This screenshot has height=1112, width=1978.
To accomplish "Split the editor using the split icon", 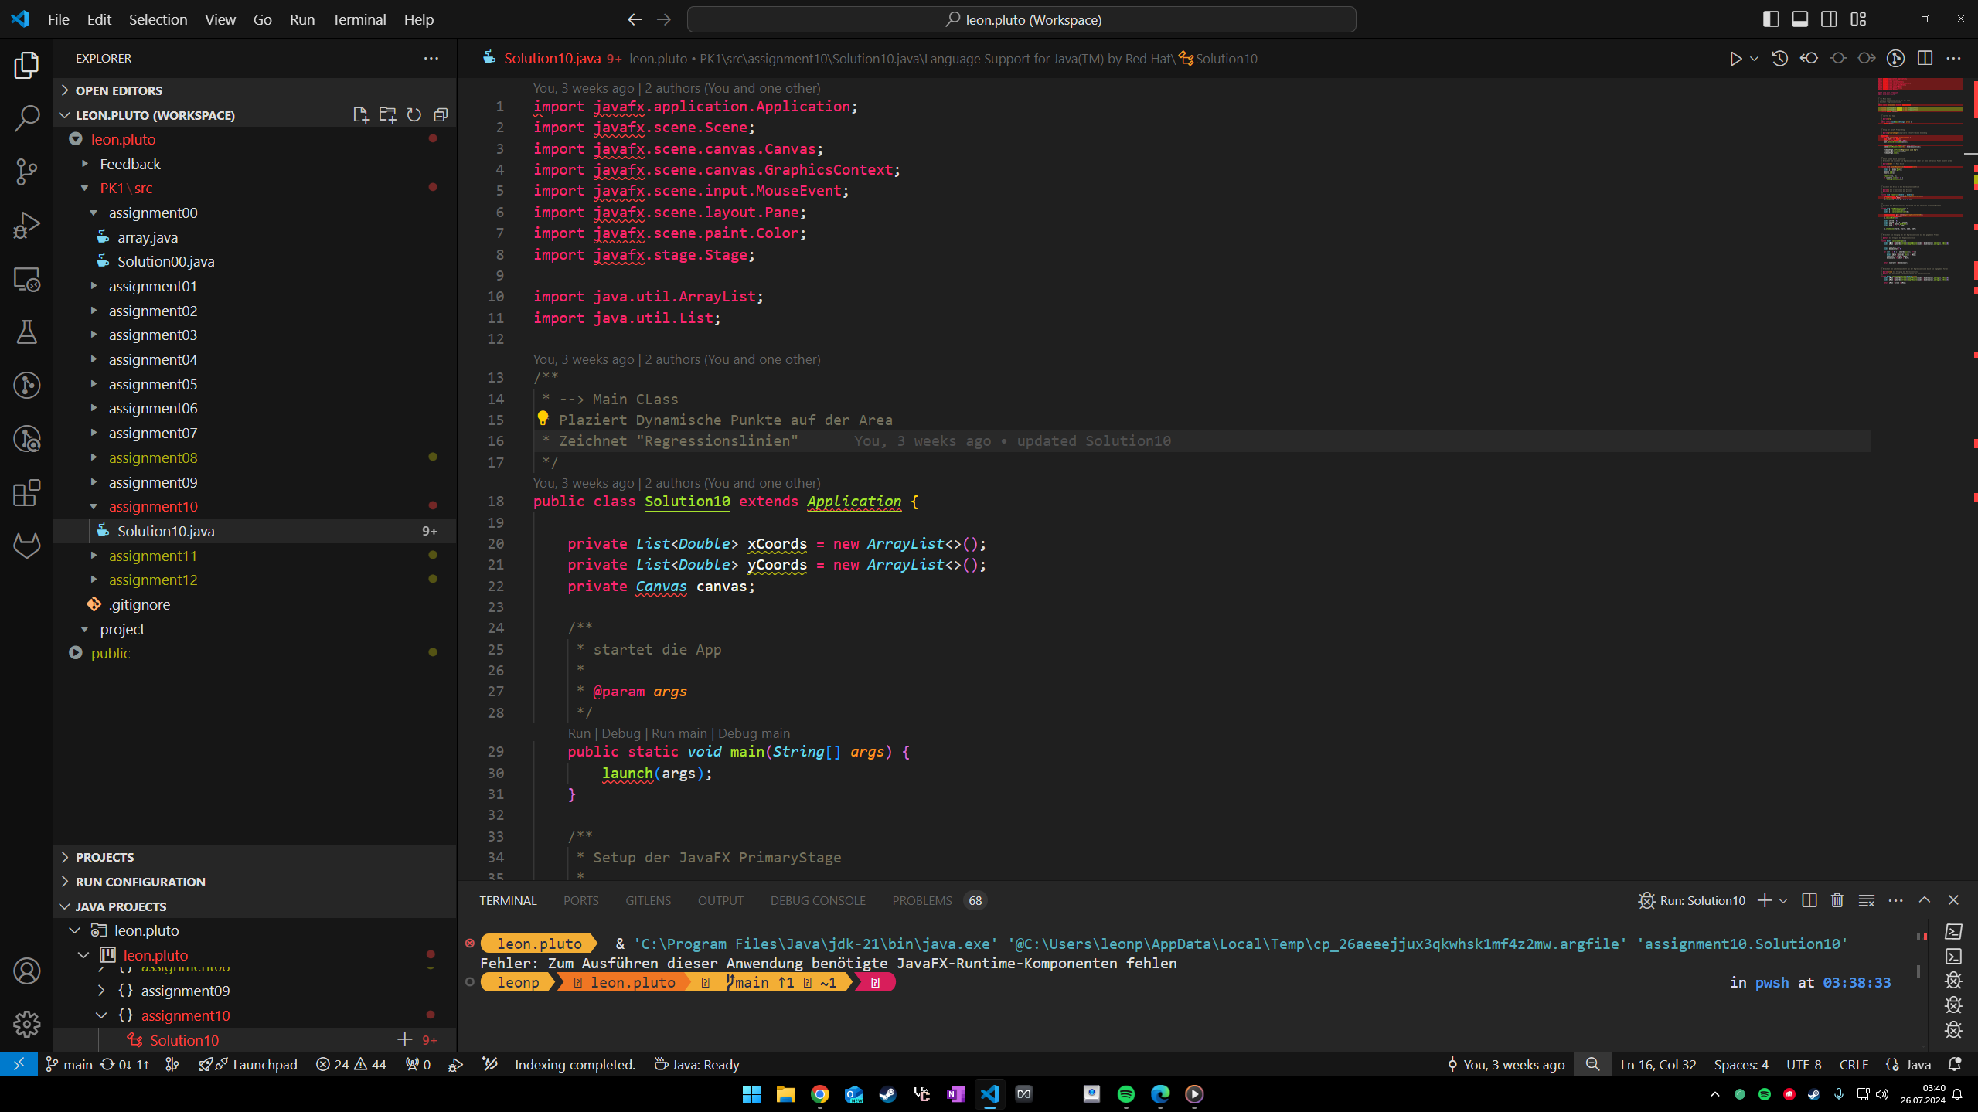I will [1925, 58].
